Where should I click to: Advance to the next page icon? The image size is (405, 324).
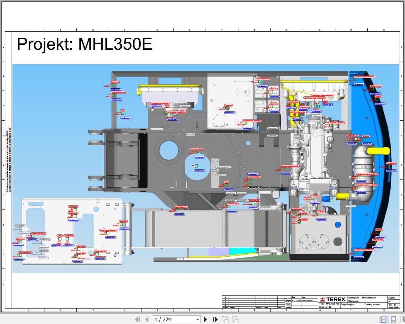coord(205,319)
